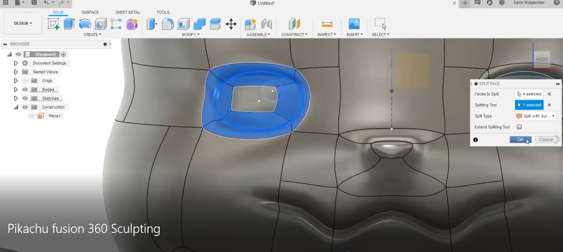Open the DESIGN workspace dropdown
The height and width of the screenshot is (252, 563).
[23, 23]
